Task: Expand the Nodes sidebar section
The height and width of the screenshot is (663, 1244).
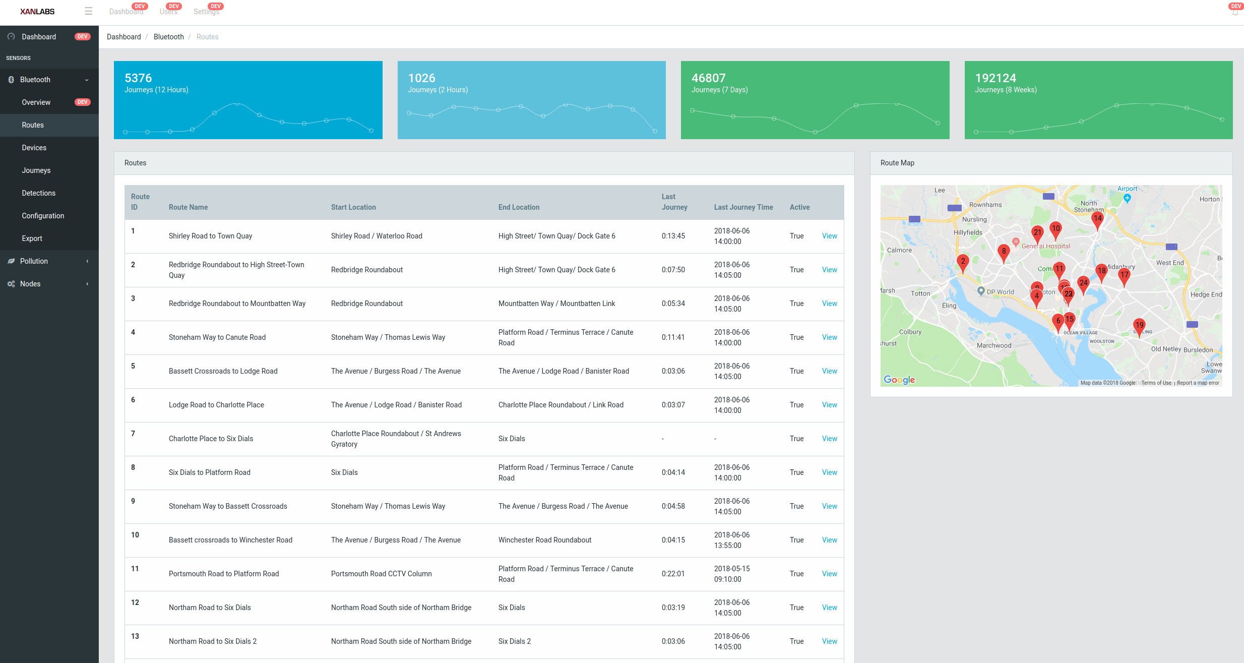Action: tap(87, 284)
